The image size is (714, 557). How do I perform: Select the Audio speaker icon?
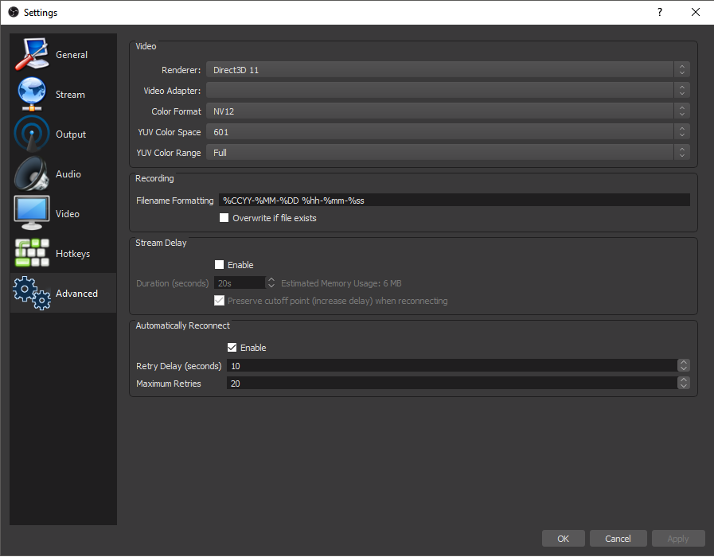[x=32, y=173]
